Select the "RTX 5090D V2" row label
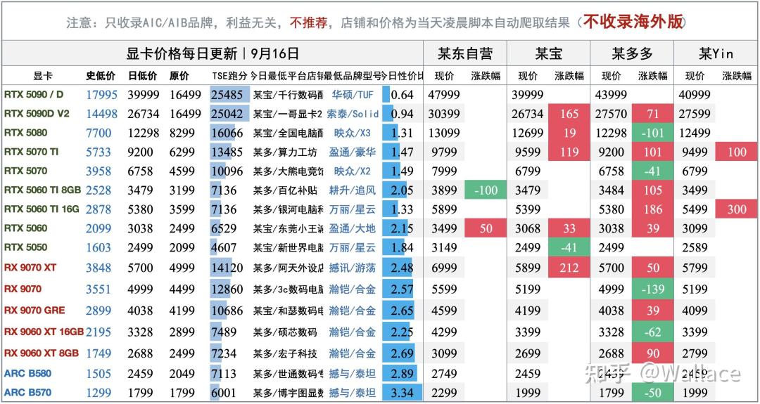This screenshot has height=404, width=760. point(37,114)
